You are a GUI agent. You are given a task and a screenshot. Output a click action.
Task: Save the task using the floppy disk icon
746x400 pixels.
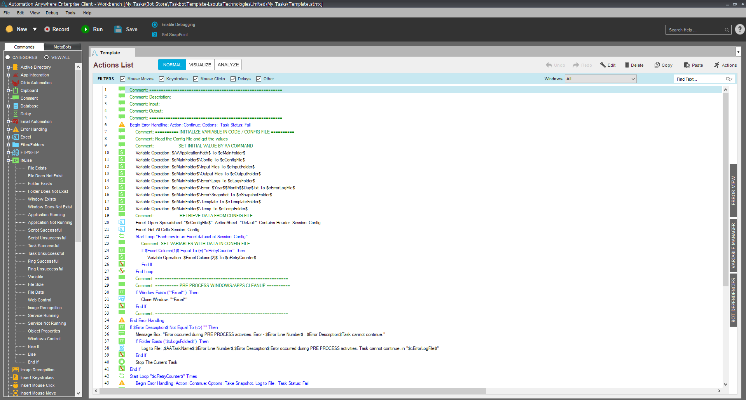tap(118, 29)
